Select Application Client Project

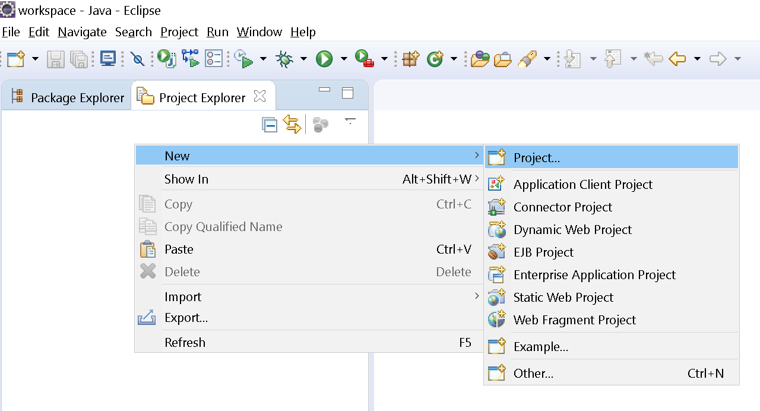[612, 185]
